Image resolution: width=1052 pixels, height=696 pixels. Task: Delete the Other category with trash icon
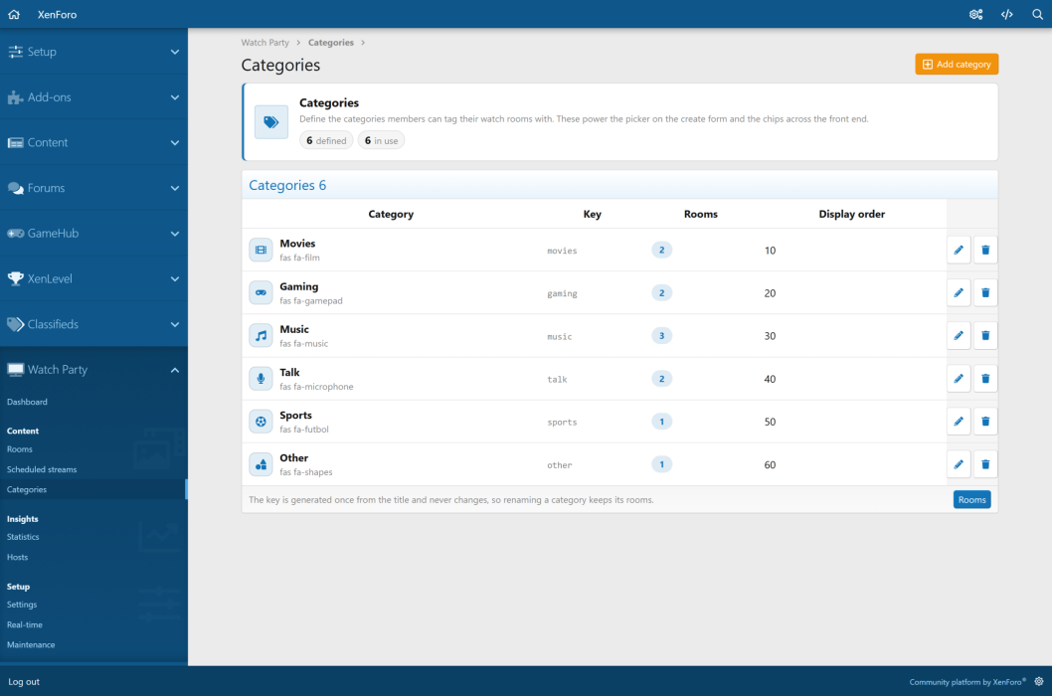[985, 464]
